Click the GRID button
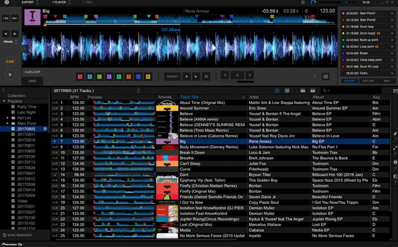Viewport: 398px width, 247px height. (x=32, y=81)
